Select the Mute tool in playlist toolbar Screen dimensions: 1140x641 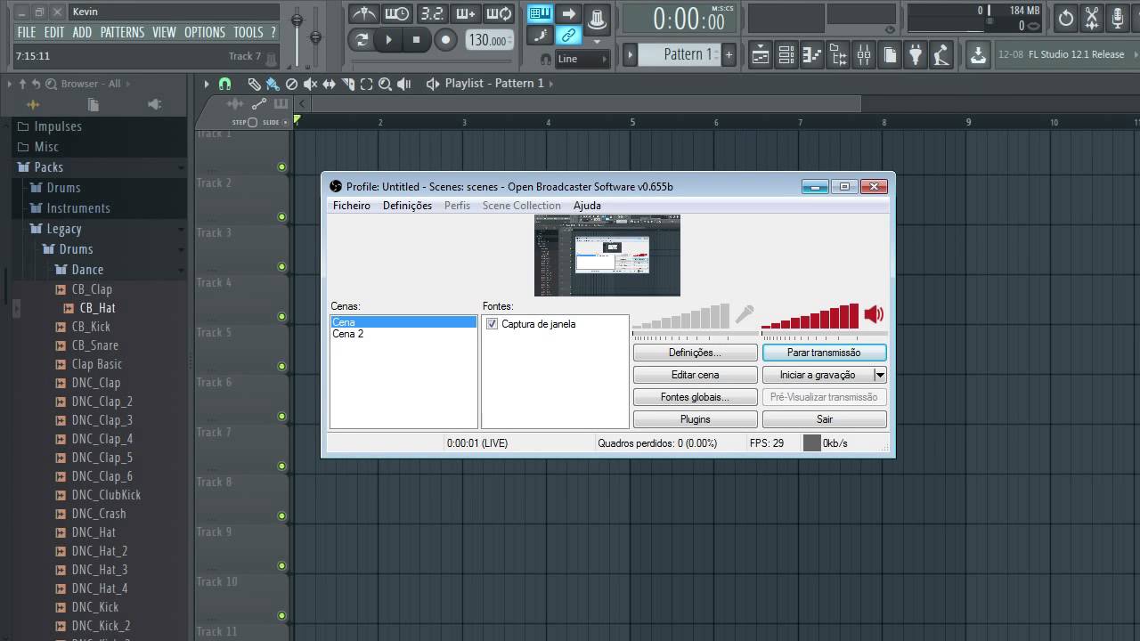click(310, 84)
